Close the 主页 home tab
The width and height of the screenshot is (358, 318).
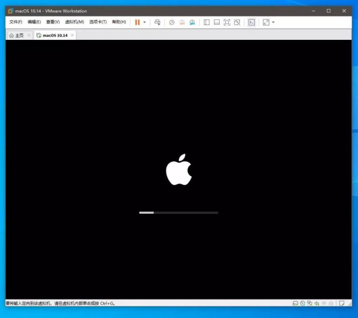(x=29, y=35)
